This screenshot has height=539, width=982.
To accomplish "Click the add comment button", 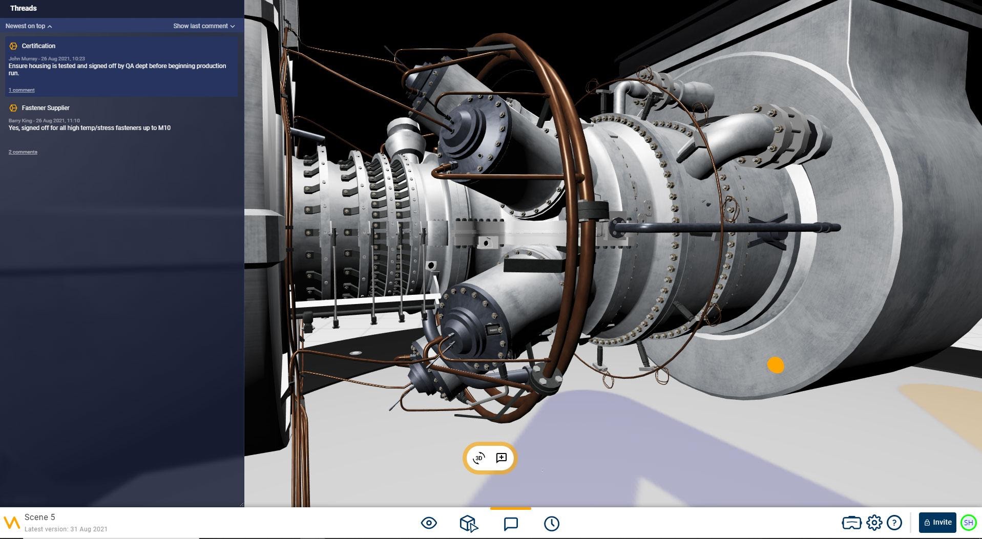I will [x=502, y=458].
